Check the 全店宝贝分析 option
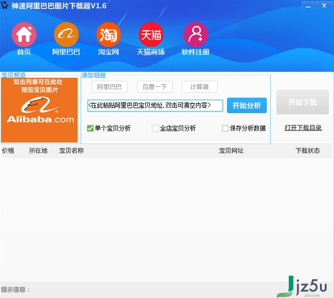 (x=155, y=128)
